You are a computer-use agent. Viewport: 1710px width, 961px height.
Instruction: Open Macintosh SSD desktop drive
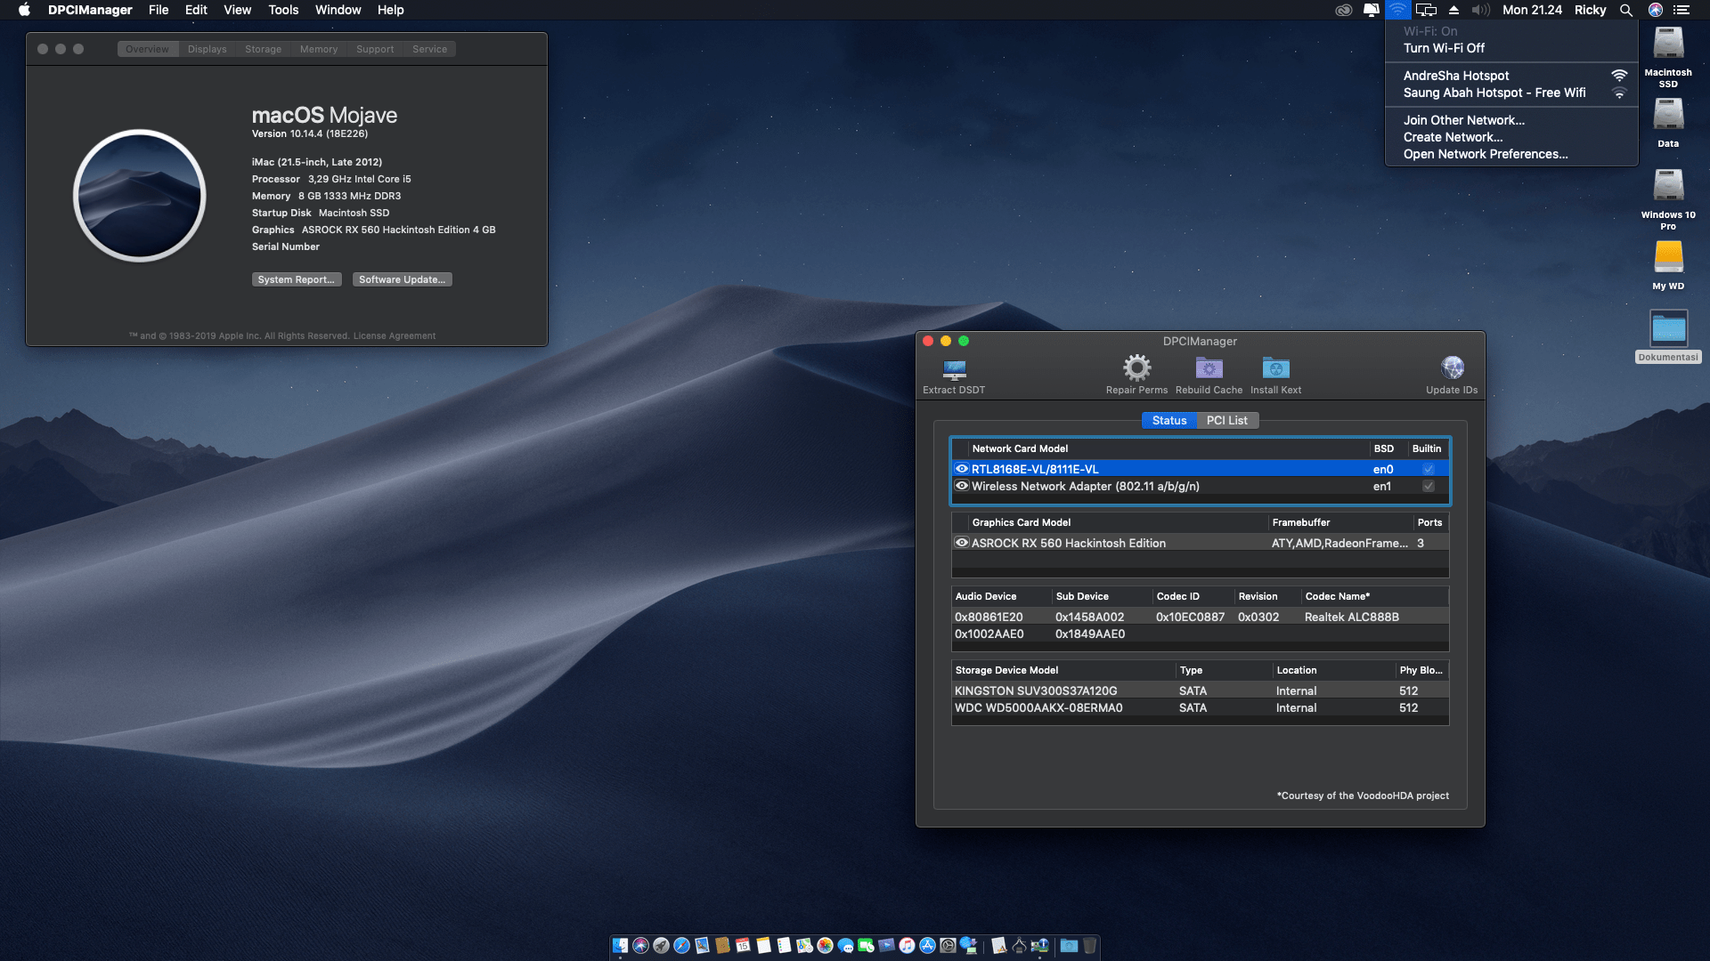[1668, 43]
